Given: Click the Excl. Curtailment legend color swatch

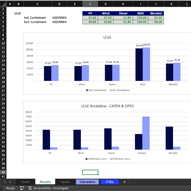Looking at the screenshot, I should click(87, 90).
